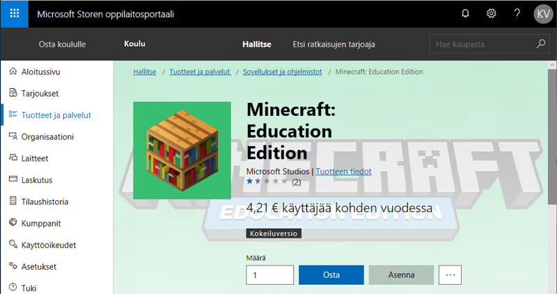This screenshot has height=294, width=557.
Task: Open notifications bell icon
Action: point(465,14)
